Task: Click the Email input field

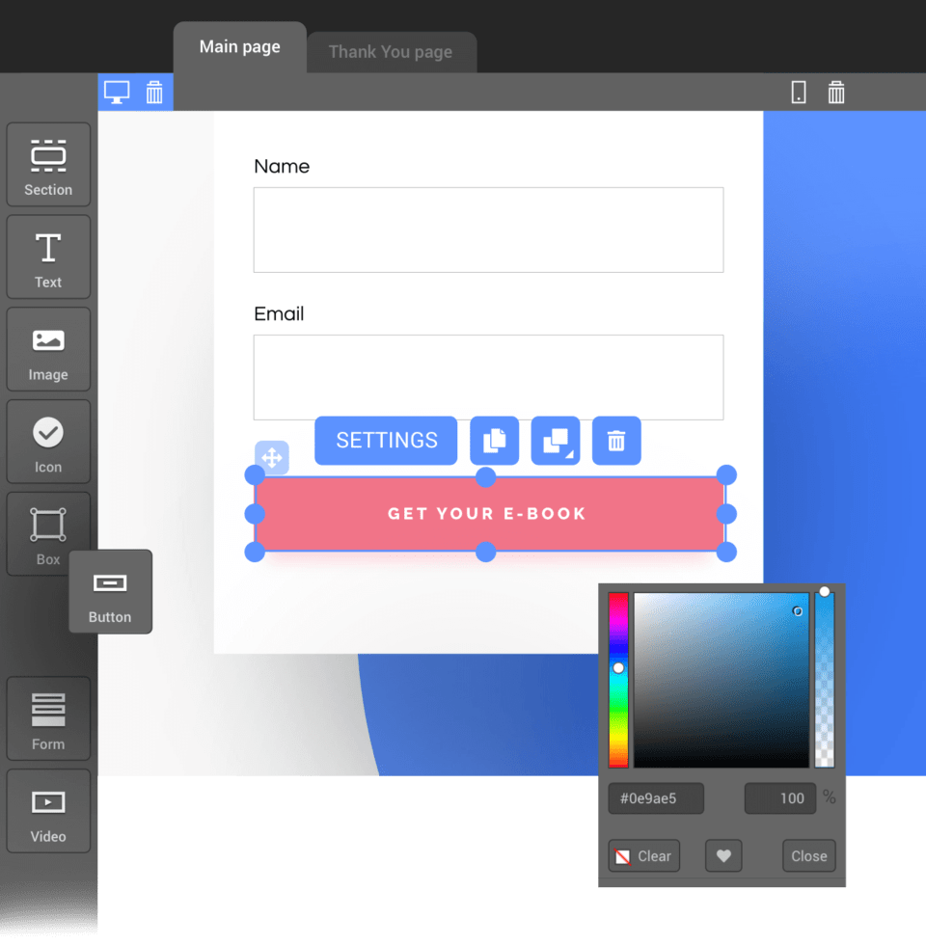Action: coord(488,377)
